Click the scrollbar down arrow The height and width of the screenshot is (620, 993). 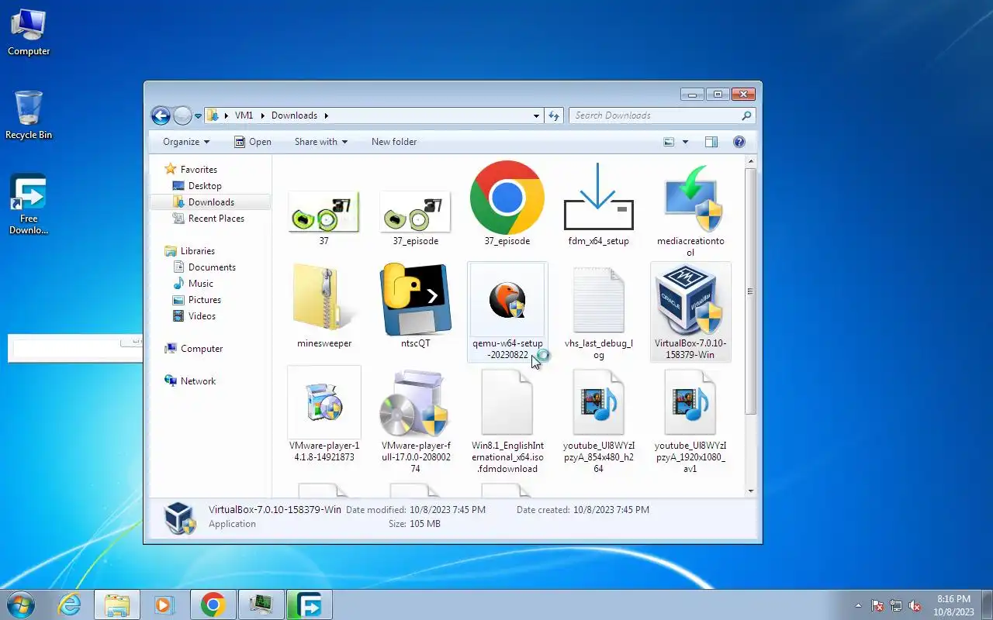click(750, 491)
